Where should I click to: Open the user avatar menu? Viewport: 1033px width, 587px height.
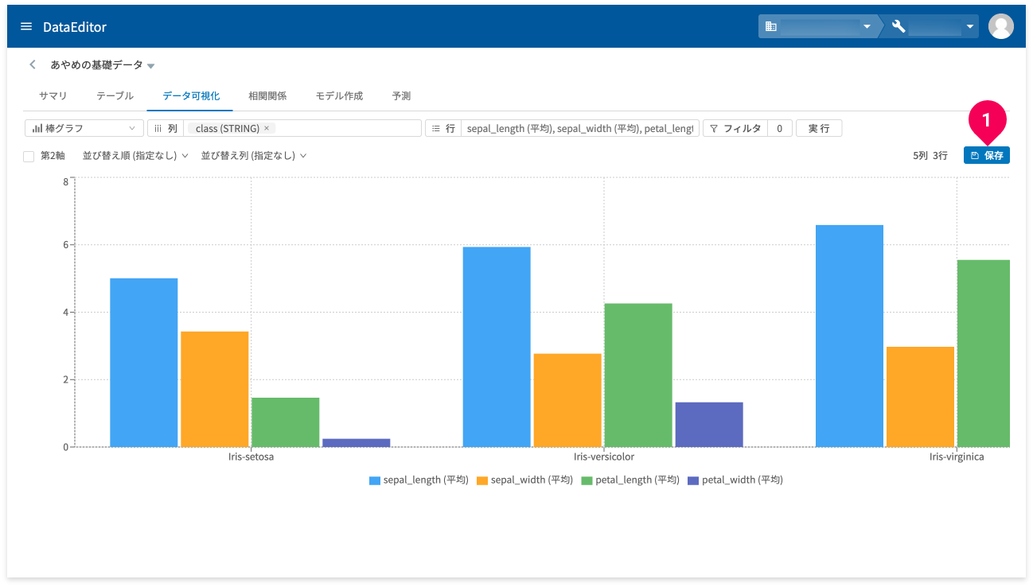coord(1000,26)
